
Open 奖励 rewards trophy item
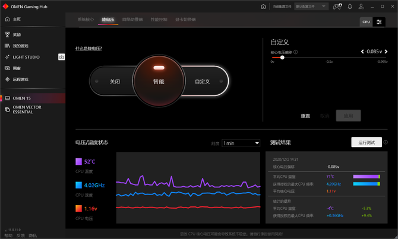pyautogui.click(x=17, y=35)
